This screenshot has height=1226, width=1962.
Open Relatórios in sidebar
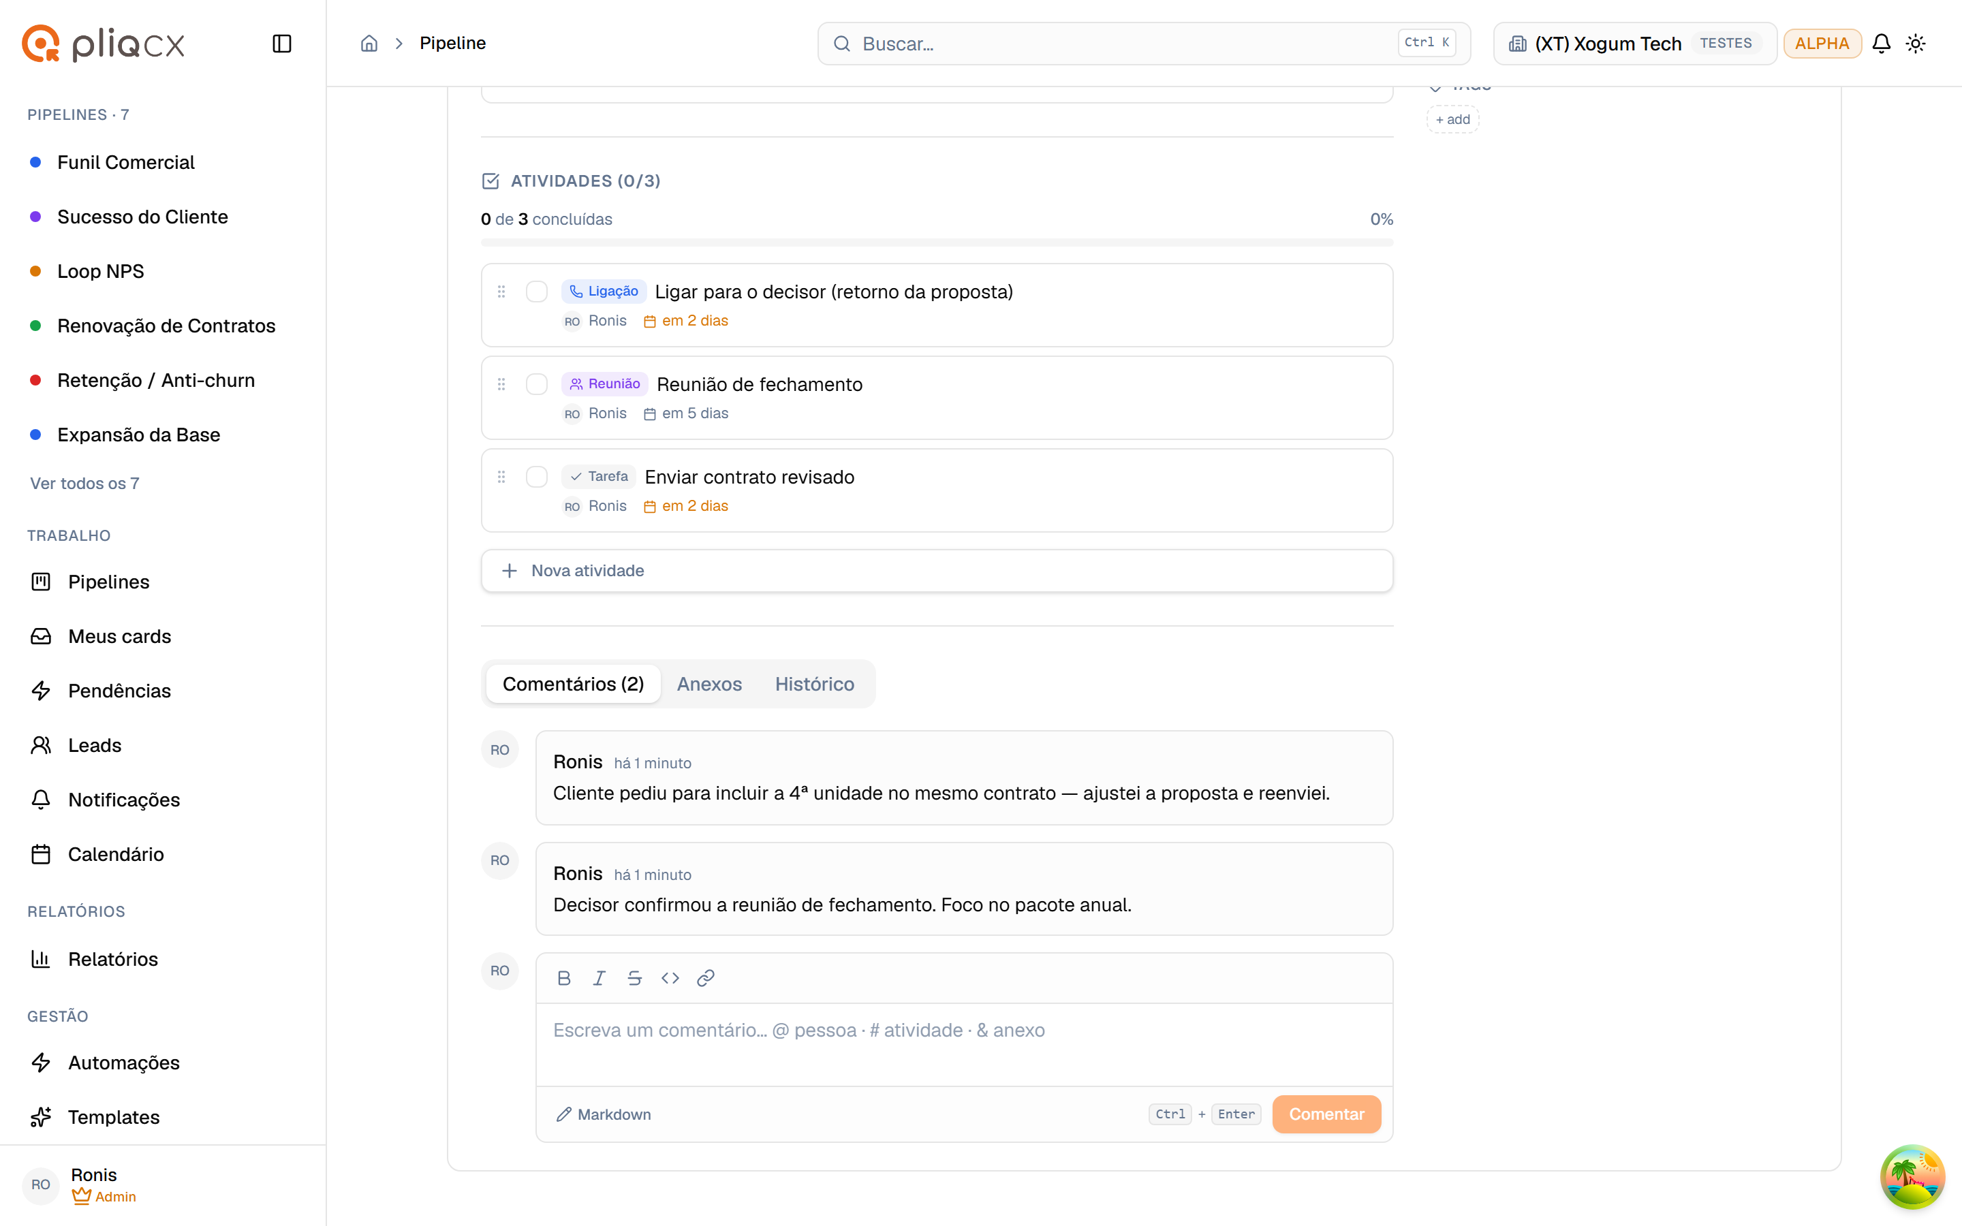(x=112, y=958)
